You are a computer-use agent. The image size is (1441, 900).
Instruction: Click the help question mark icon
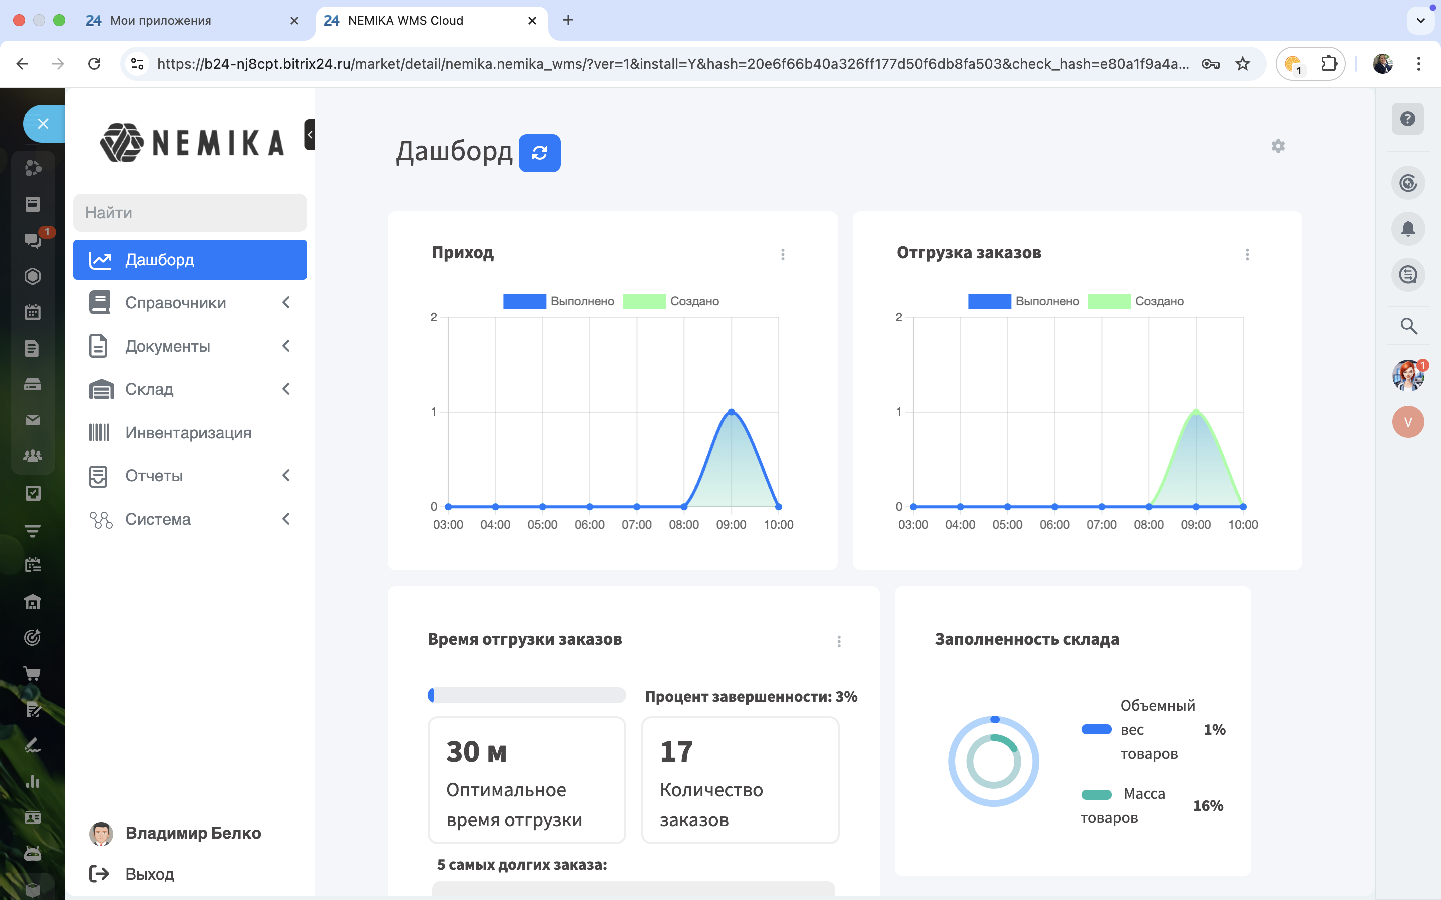(1407, 119)
